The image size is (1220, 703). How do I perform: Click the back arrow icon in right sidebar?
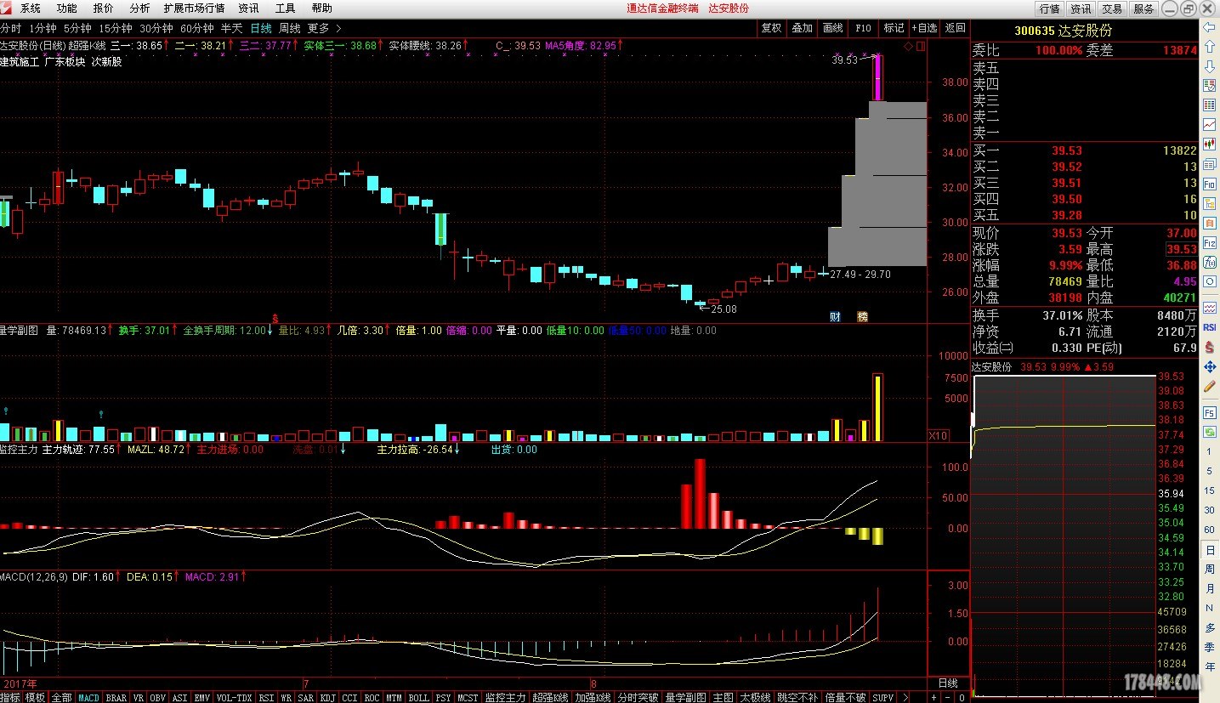[1209, 26]
